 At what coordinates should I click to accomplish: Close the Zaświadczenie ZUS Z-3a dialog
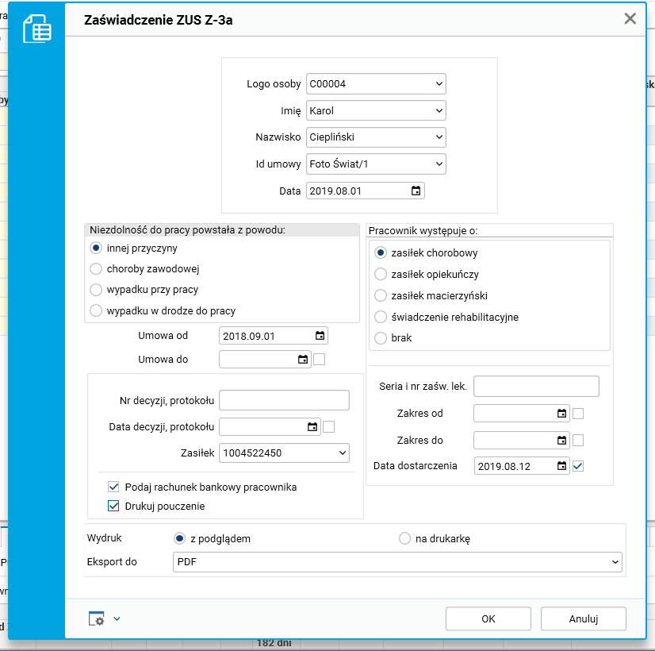(x=630, y=18)
